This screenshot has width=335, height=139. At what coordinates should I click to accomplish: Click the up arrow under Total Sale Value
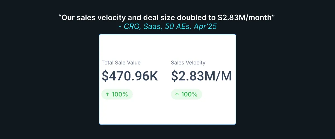point(107,95)
